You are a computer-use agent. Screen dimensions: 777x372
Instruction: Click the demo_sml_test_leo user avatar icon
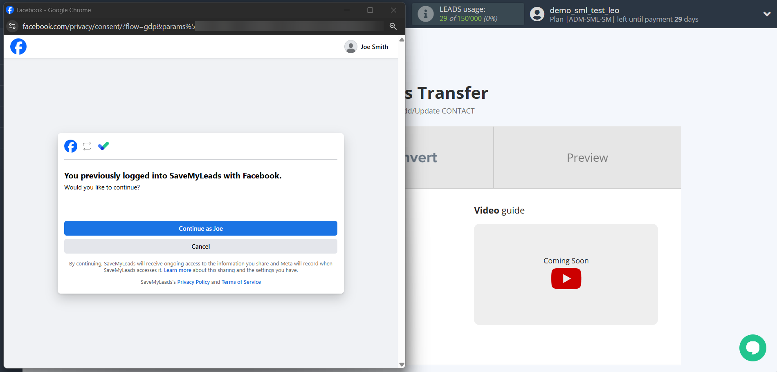click(x=537, y=14)
